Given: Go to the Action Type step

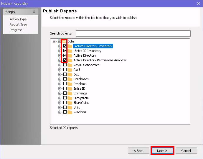Looking at the screenshot, I should 18,19.
